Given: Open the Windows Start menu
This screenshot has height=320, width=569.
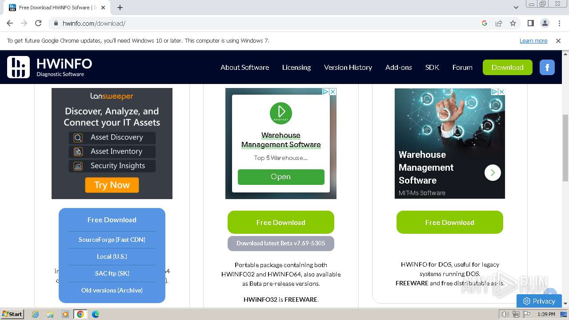Looking at the screenshot, I should point(12,314).
